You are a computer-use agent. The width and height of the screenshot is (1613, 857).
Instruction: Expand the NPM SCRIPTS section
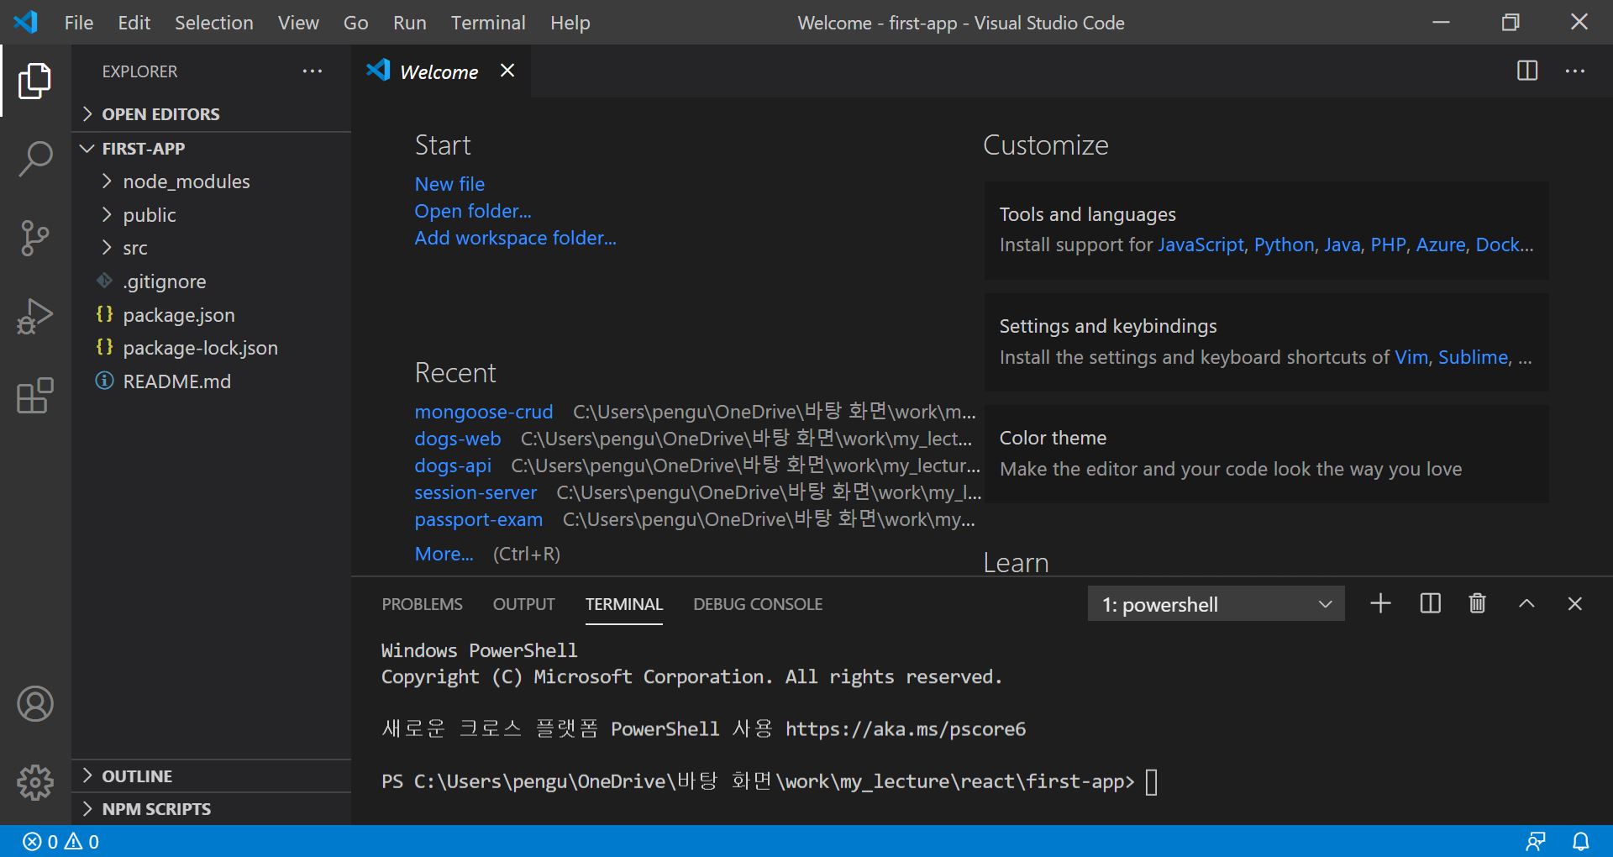[211, 809]
